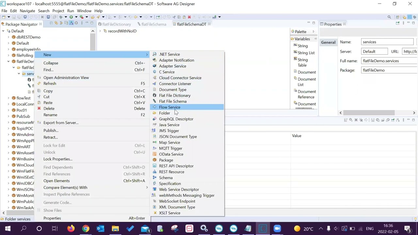418x235 pixels.
Task: Pick Cloud Connector Service
Action: [187, 78]
